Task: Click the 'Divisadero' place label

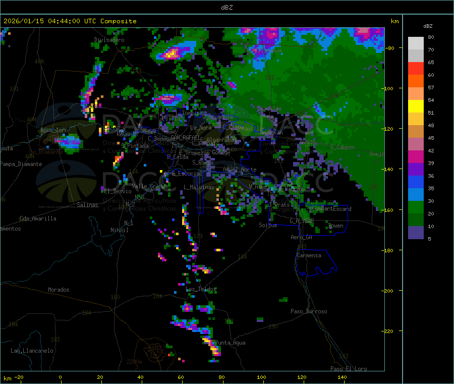Action: pyautogui.click(x=109, y=40)
